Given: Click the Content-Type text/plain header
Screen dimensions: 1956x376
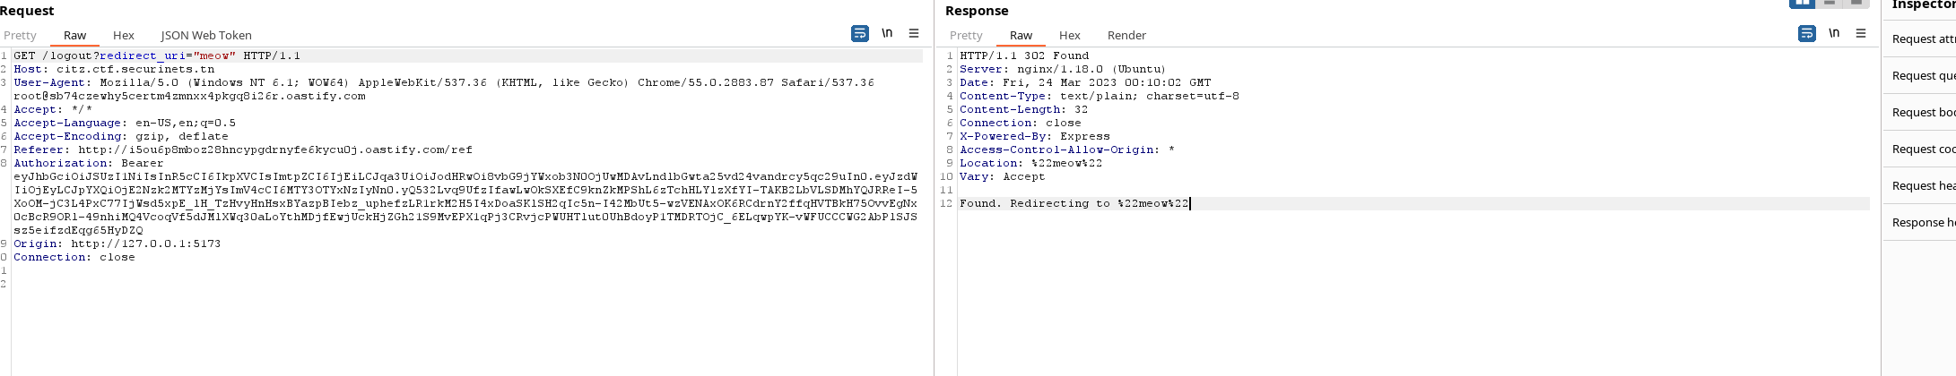Looking at the screenshot, I should pyautogui.click(x=1100, y=96).
